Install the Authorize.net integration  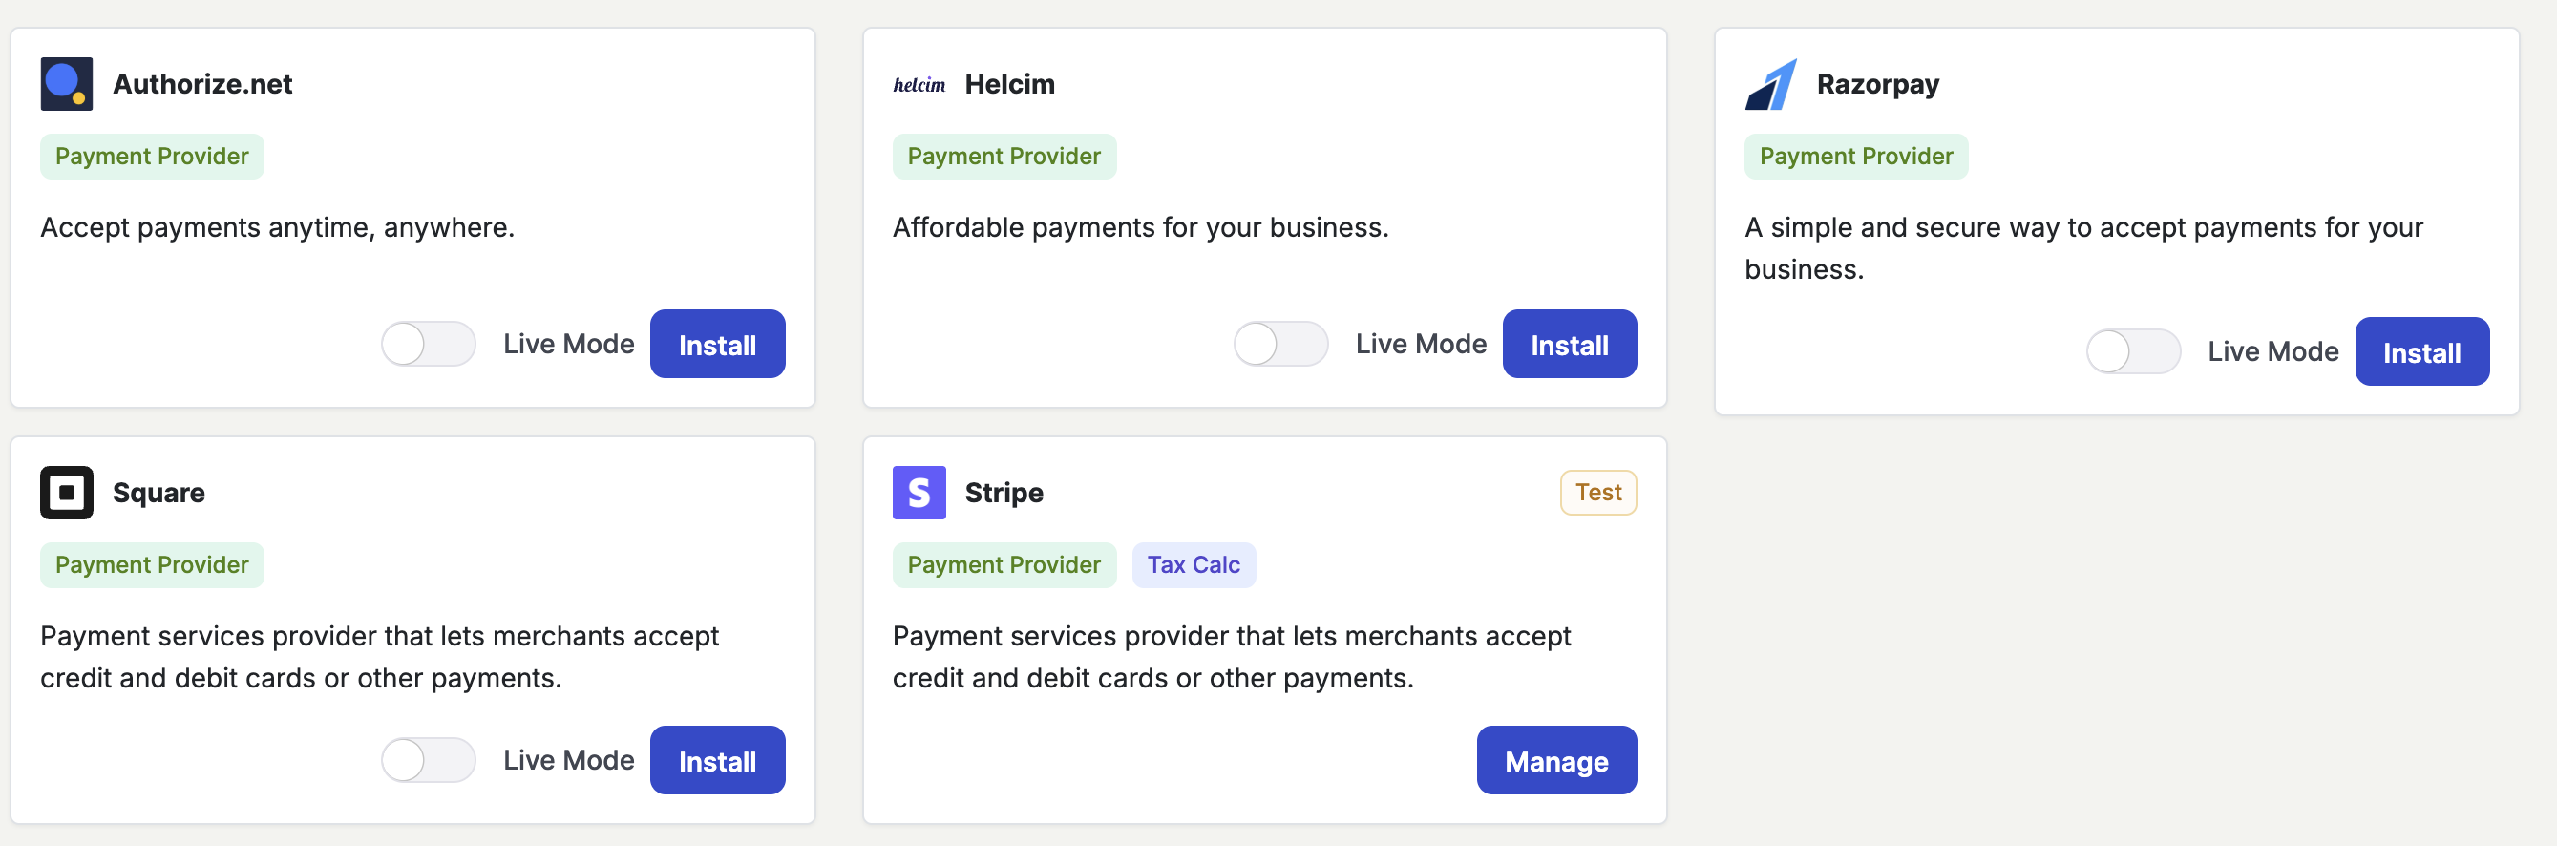(717, 345)
